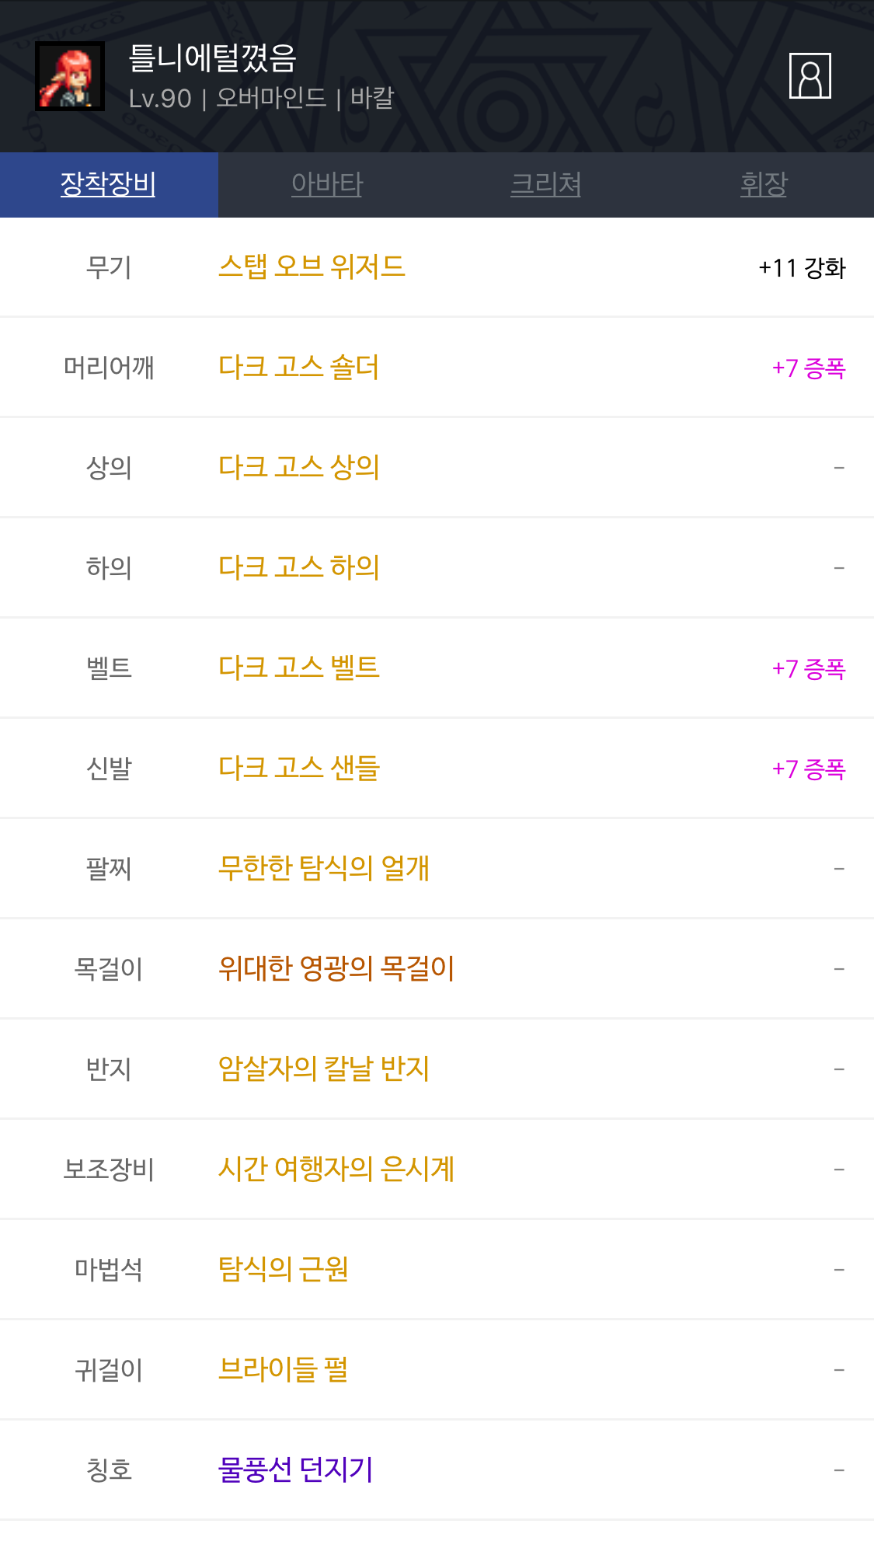Select ring 암살자의 칼날 반지
874x1555 pixels.
click(324, 1069)
